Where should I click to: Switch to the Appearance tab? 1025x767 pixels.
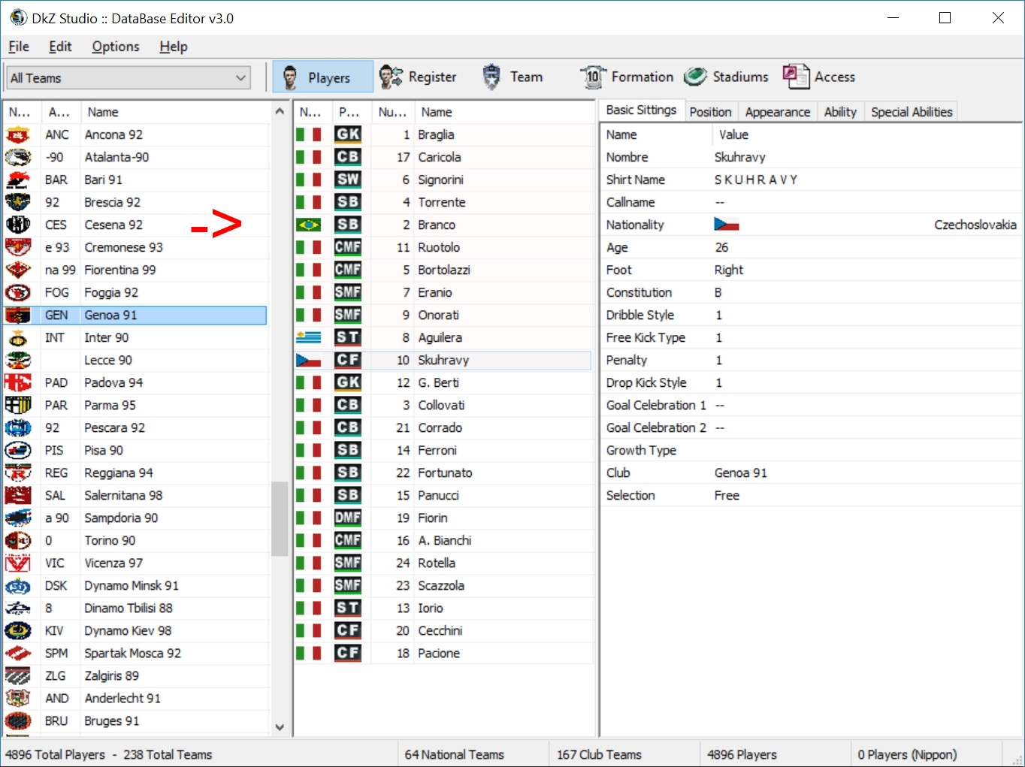click(x=778, y=112)
